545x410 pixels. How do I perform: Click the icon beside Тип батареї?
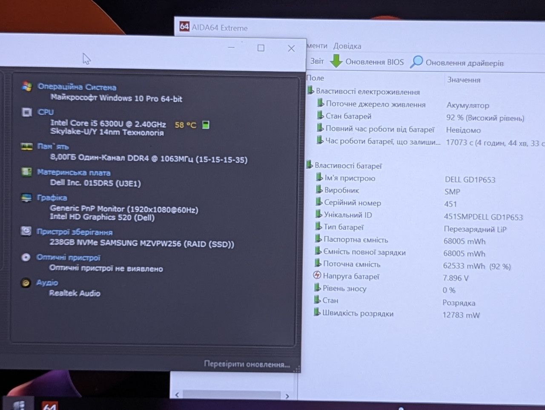pyautogui.click(x=318, y=227)
